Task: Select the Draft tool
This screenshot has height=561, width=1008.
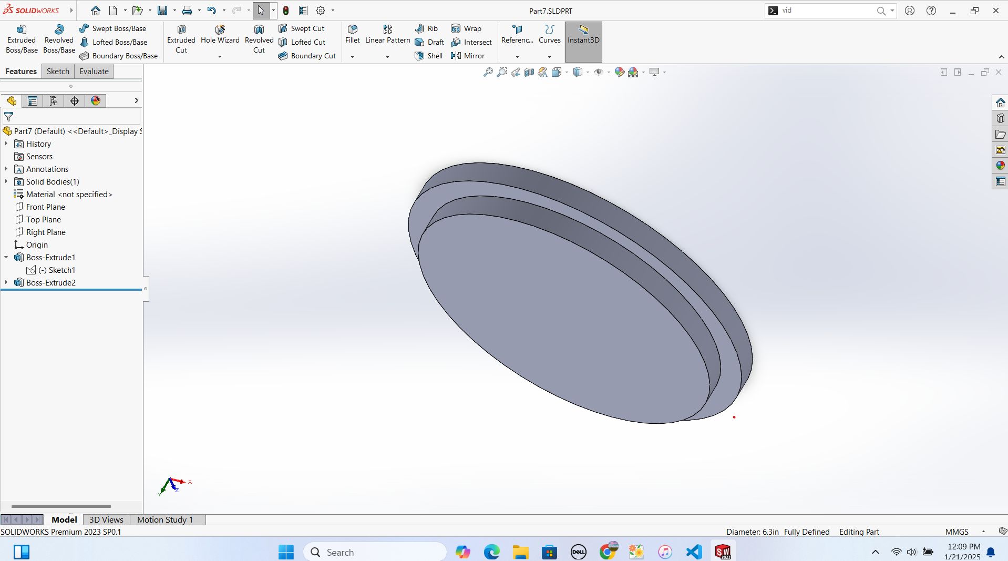Action: click(x=430, y=42)
